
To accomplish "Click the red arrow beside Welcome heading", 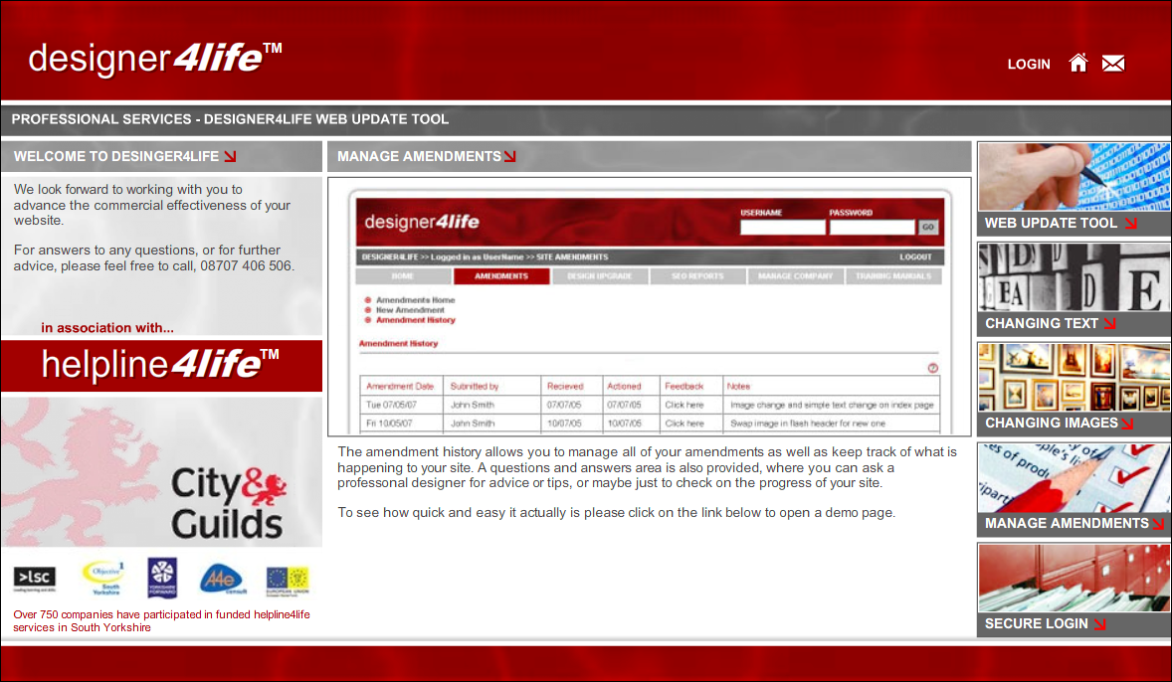I will click(230, 156).
